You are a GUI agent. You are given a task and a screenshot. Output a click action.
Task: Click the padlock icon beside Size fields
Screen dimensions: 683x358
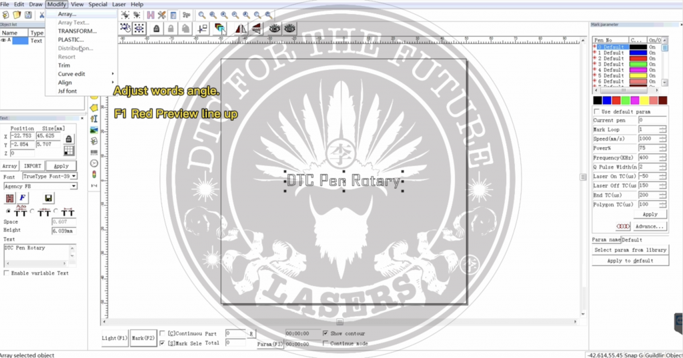(68, 139)
